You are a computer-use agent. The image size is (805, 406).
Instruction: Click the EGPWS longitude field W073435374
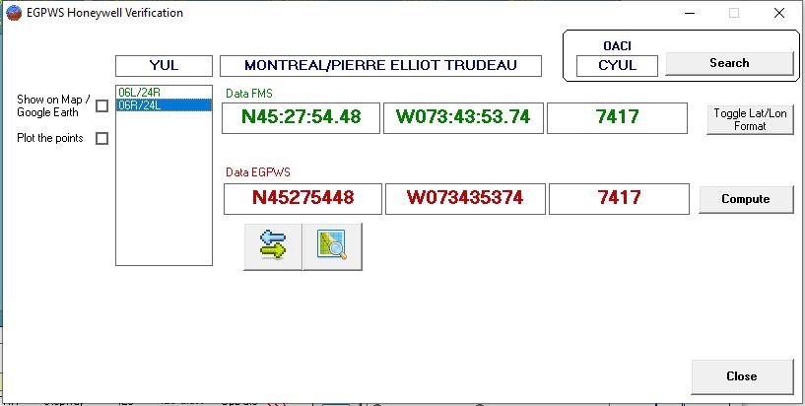click(x=465, y=198)
